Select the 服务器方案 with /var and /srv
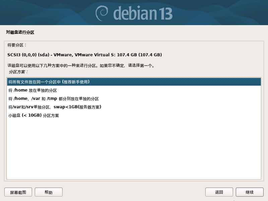 [x=134, y=107]
